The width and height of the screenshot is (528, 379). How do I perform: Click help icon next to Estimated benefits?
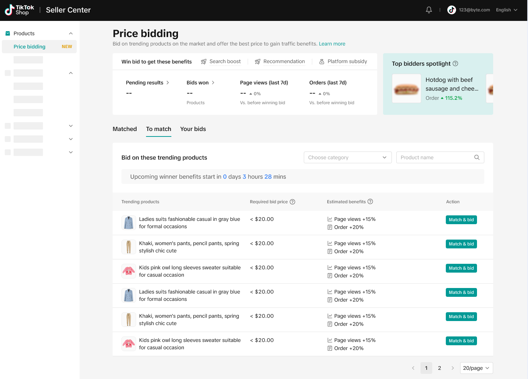point(370,201)
